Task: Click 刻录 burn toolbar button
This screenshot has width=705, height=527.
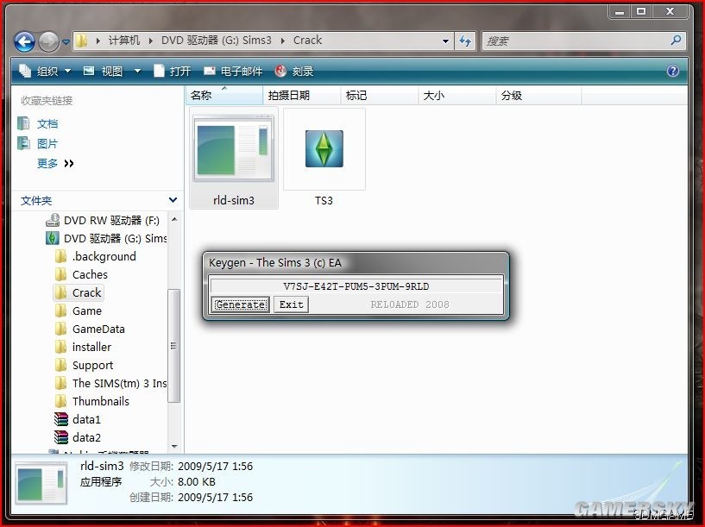Action: pos(294,71)
